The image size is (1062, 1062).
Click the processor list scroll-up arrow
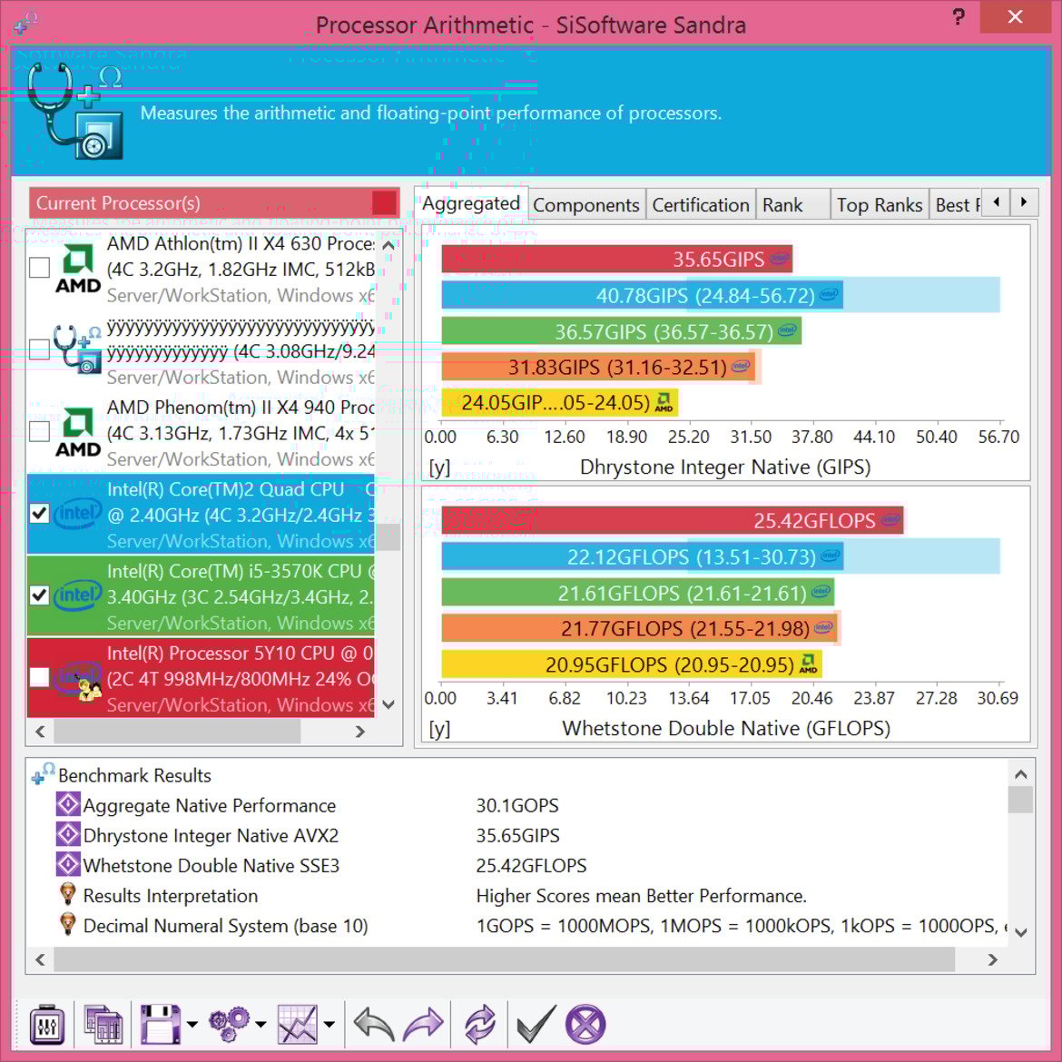point(388,245)
